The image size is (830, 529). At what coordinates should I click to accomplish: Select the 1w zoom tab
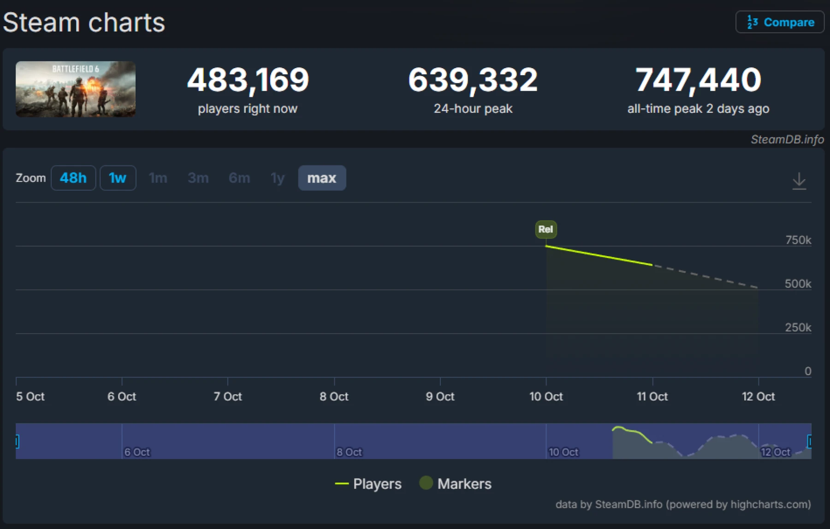118,178
